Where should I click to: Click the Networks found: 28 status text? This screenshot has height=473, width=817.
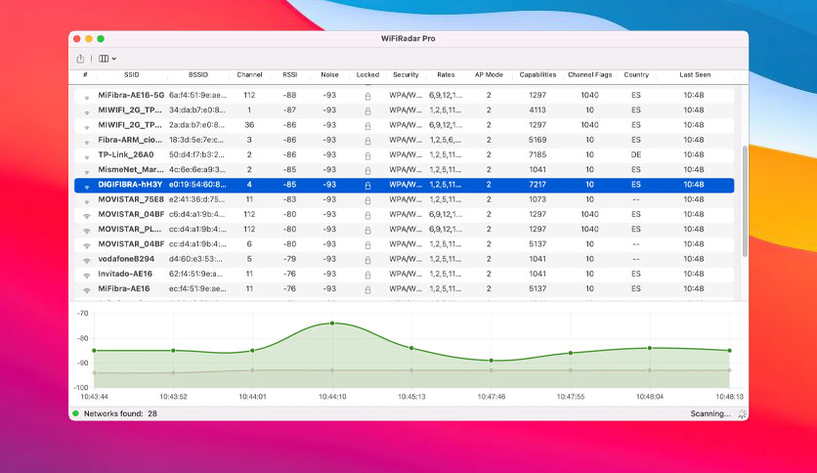coord(120,413)
